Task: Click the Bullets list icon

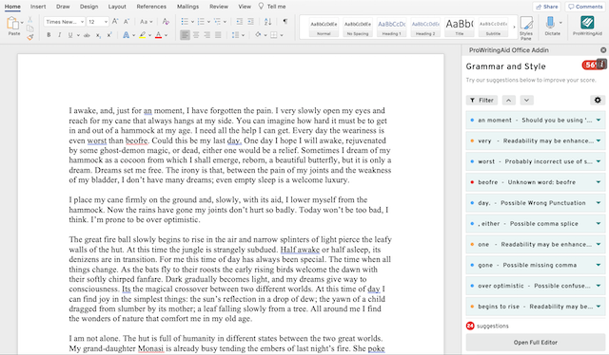Action: point(185,22)
